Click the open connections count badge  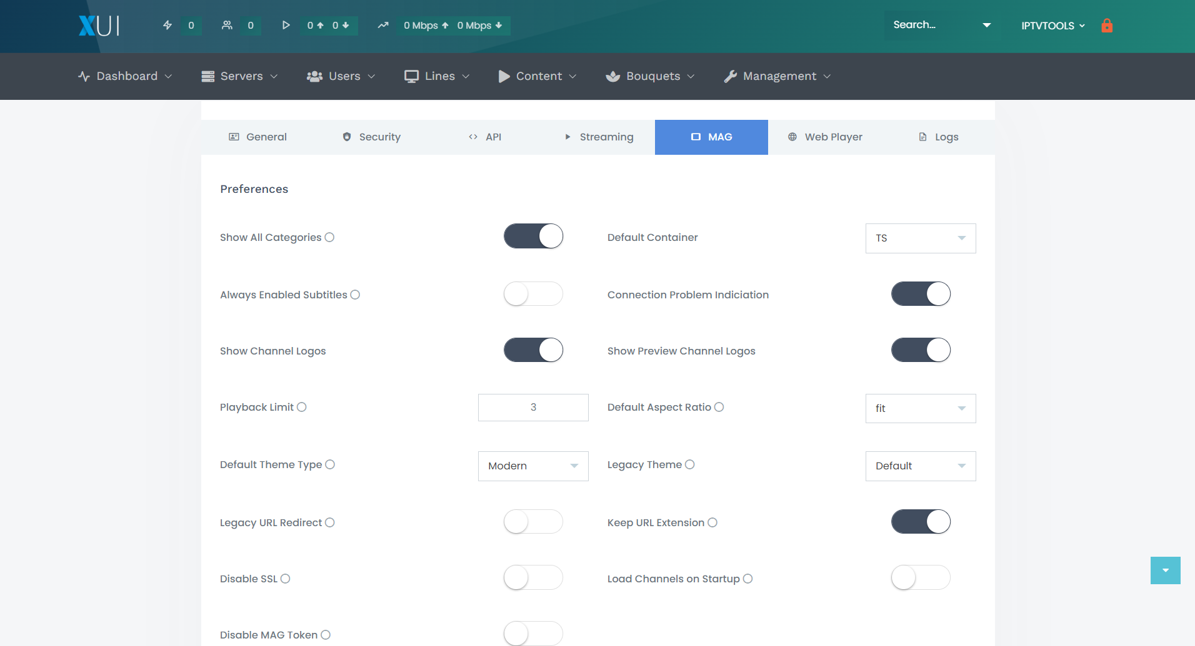coord(191,26)
